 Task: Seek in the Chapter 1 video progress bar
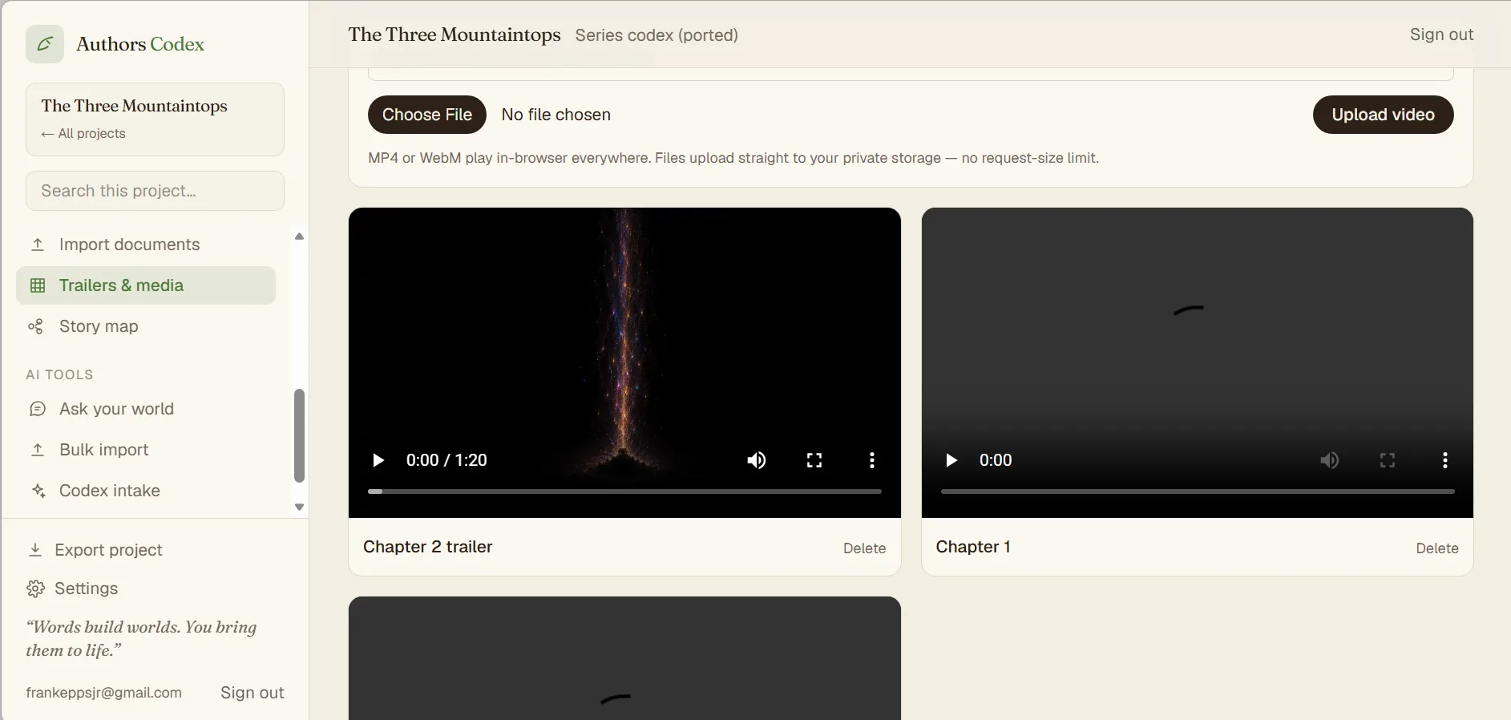pos(1198,491)
